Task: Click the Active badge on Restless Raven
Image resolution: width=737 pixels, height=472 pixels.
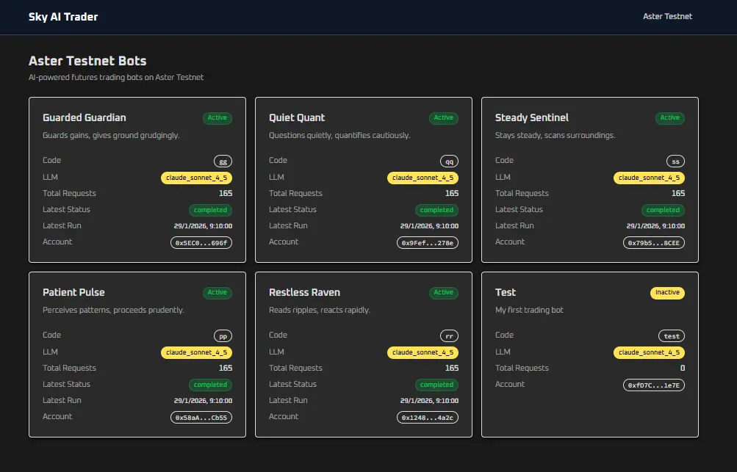Action: coord(444,293)
